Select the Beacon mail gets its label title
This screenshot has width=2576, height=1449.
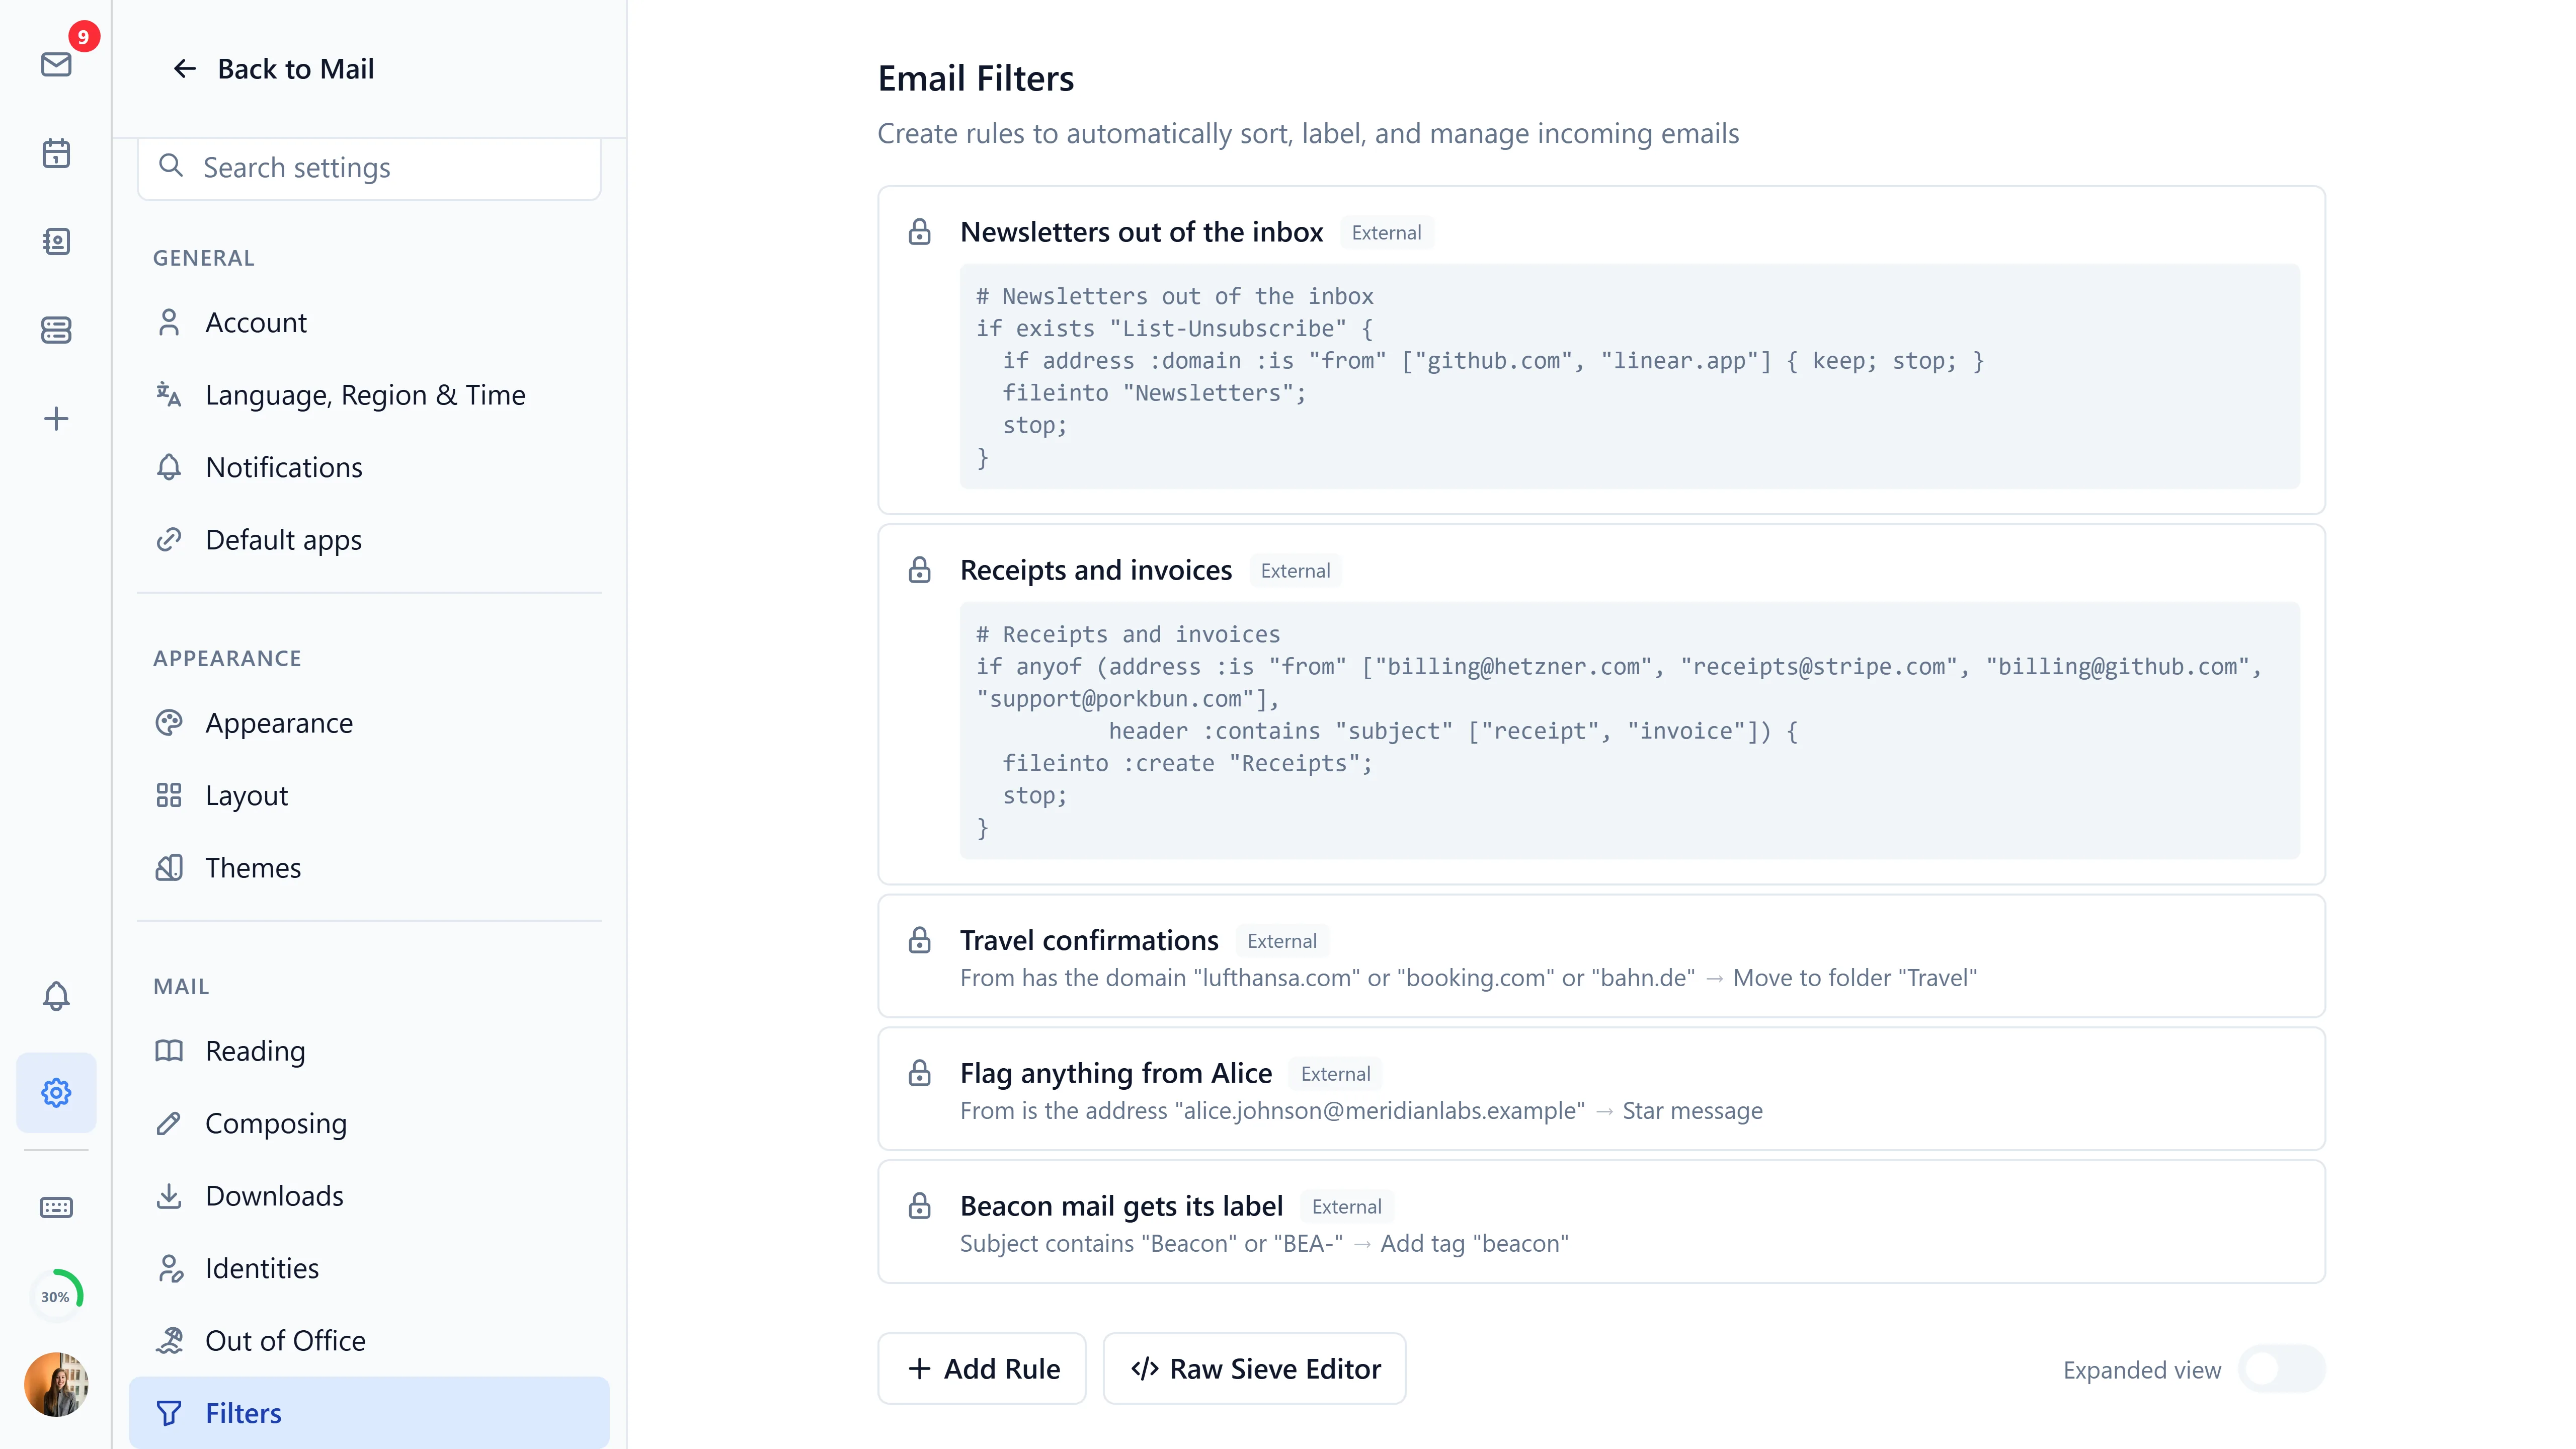click(x=1121, y=1206)
